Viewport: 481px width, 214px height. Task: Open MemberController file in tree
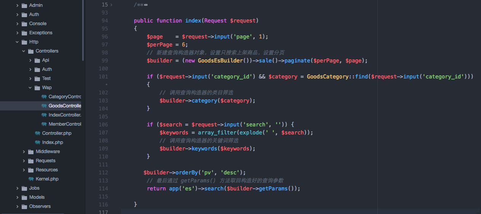[65, 124]
